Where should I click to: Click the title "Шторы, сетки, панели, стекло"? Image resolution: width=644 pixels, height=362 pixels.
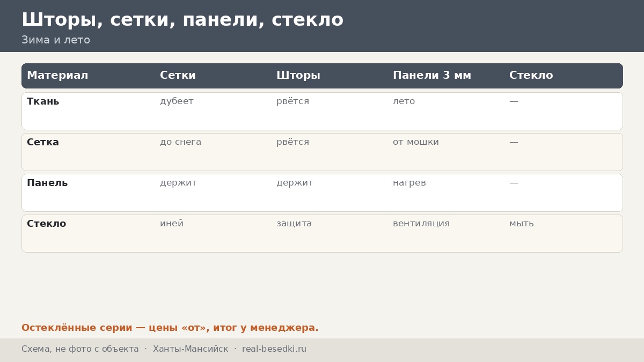(182, 20)
